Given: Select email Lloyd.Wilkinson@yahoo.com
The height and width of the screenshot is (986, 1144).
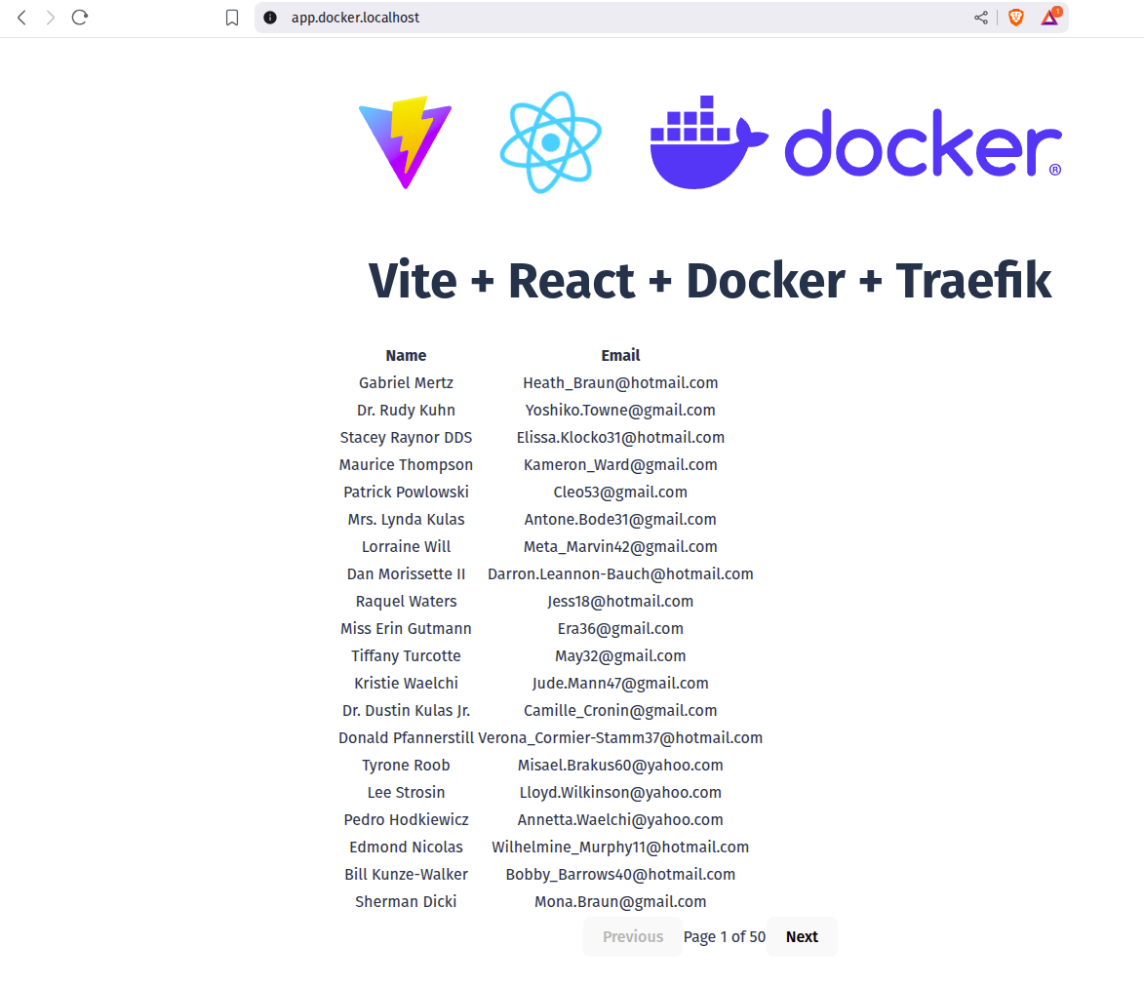Looking at the screenshot, I should coord(620,792).
